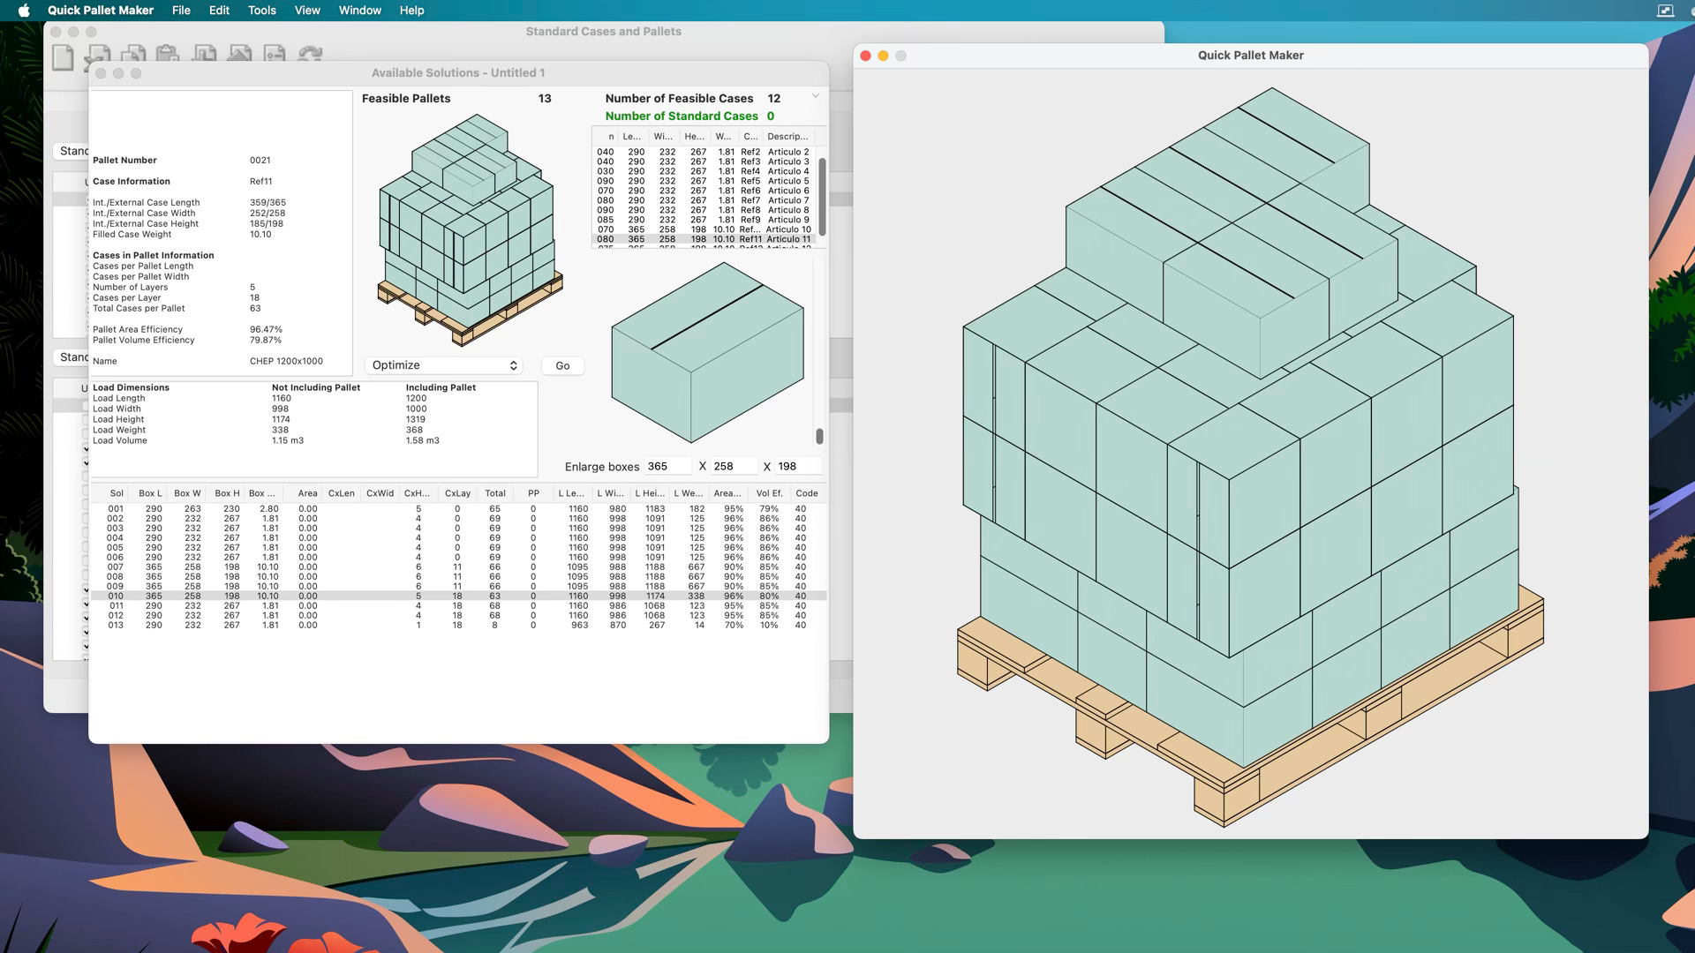The width and height of the screenshot is (1695, 953).
Task: Open the Tools menu
Action: pos(261,11)
